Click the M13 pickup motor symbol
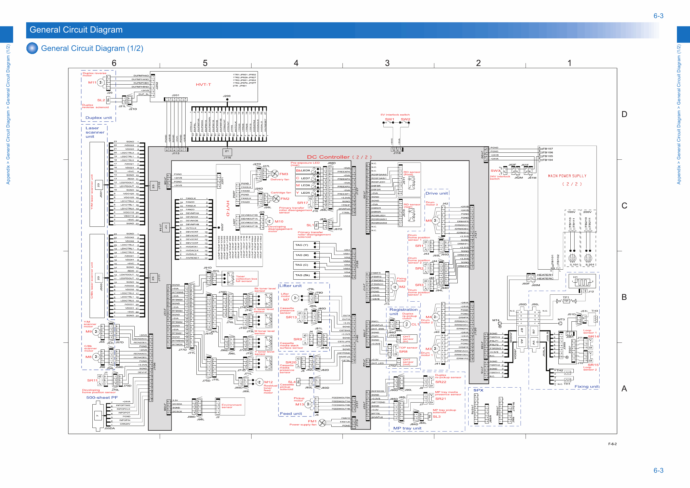This screenshot has width=690, height=488. pos(309,405)
